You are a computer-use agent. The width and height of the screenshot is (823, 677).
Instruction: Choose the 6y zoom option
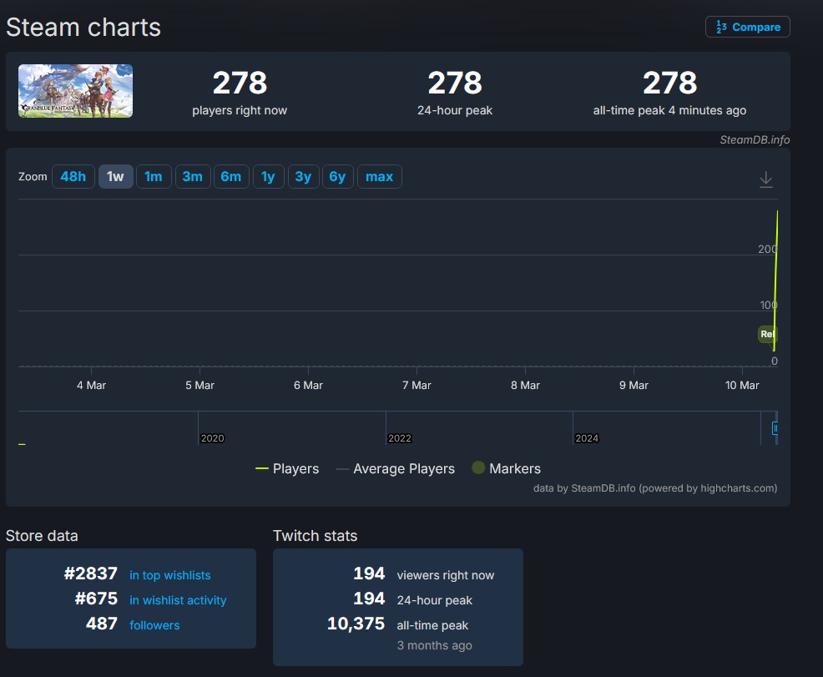click(337, 176)
